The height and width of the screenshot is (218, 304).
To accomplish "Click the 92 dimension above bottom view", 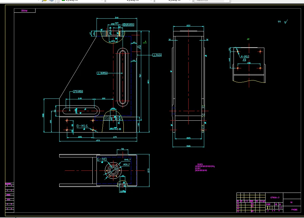I will 123,149.
